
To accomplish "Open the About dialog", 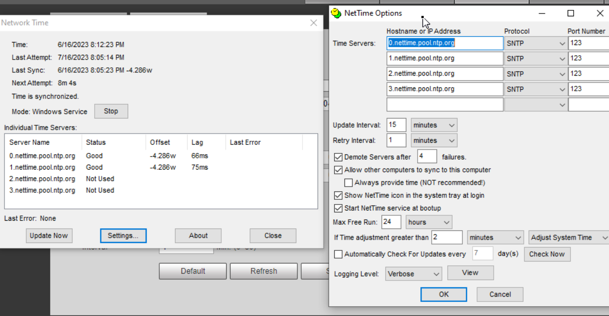I will coord(198,236).
